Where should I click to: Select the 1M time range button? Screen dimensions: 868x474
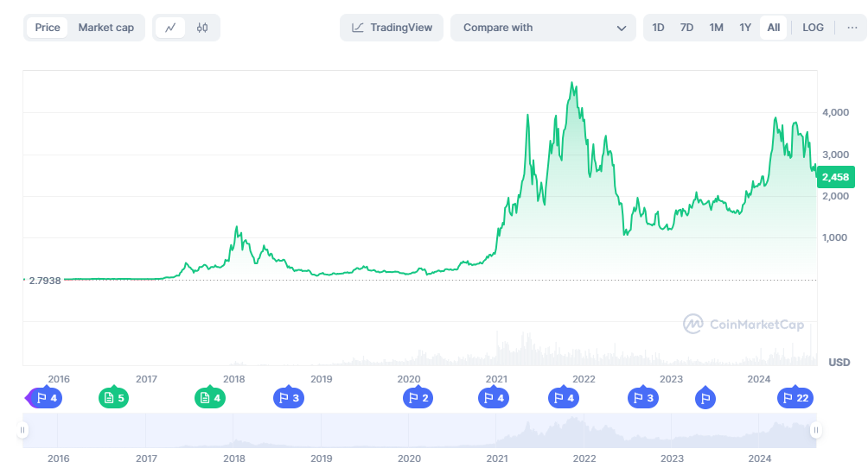(716, 28)
